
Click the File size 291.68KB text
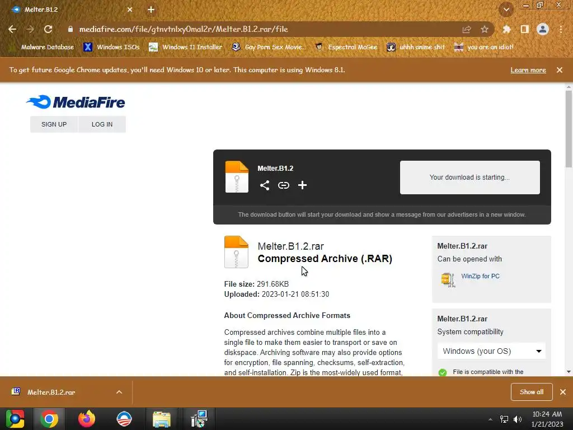256,284
